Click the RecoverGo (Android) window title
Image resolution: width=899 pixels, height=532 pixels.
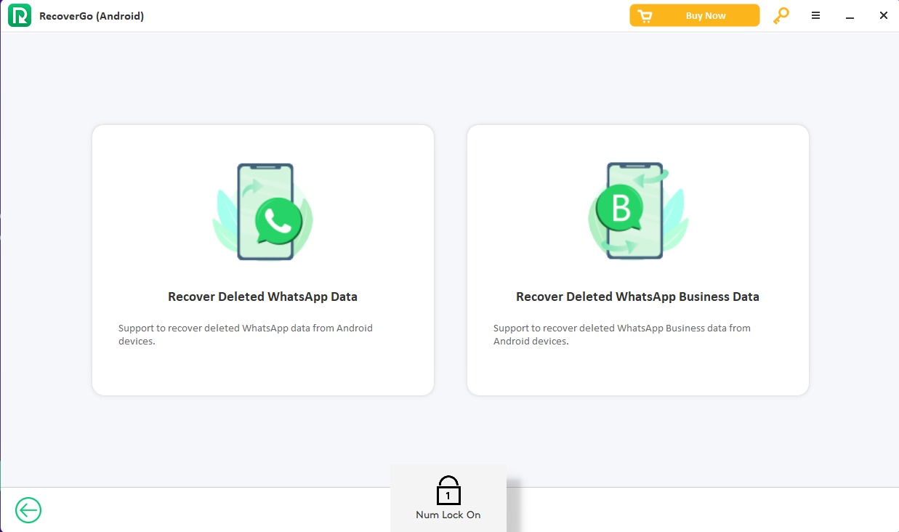(92, 16)
